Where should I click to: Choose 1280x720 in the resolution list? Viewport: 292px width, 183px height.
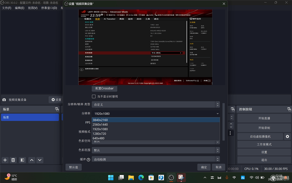[156, 134]
